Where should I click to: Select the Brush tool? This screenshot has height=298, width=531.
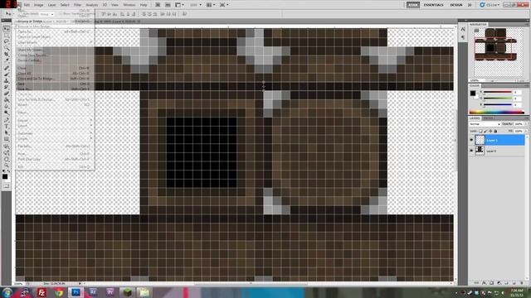6,74
